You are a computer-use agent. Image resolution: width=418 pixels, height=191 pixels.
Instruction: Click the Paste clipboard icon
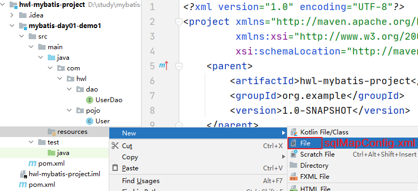[x=115, y=168]
